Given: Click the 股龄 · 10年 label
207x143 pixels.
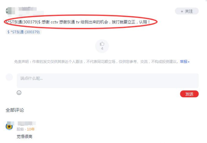Looking at the screenshot, I should coord(26,129).
